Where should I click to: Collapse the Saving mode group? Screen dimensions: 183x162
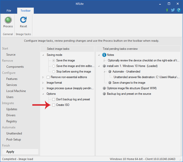pyautogui.click(x=43, y=55)
